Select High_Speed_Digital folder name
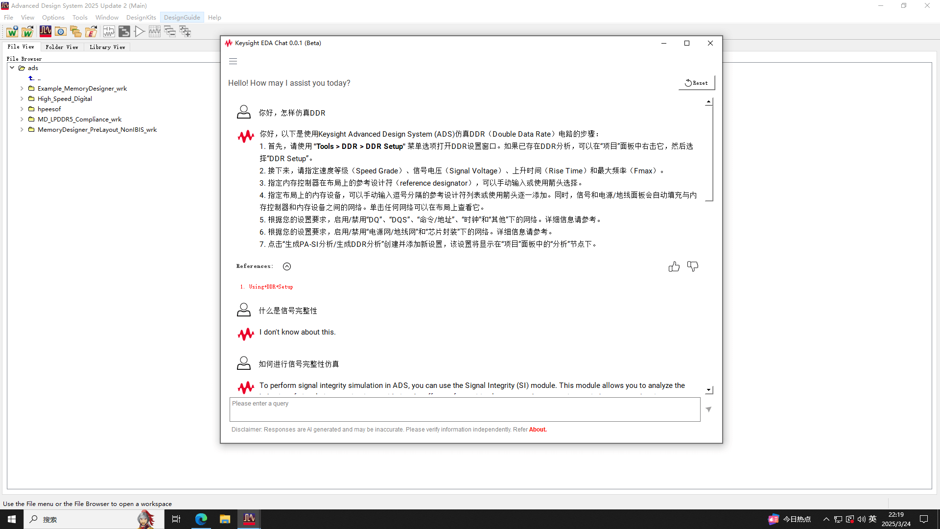 65,99
